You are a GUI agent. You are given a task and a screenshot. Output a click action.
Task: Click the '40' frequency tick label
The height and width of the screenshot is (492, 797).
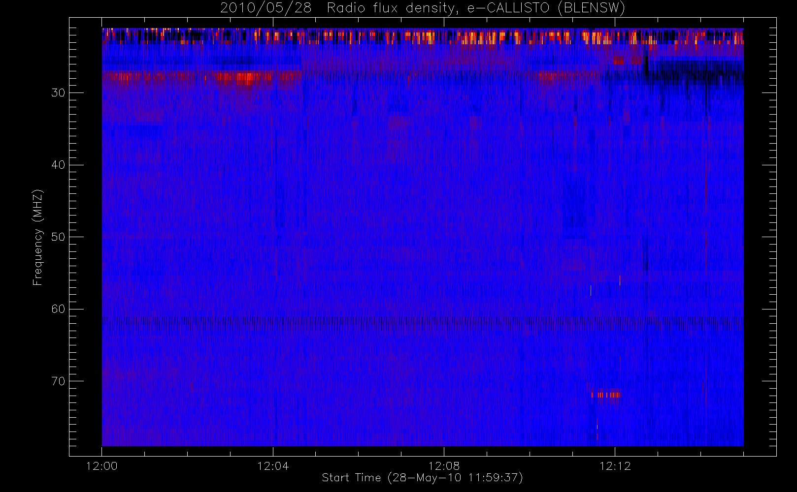[58, 165]
